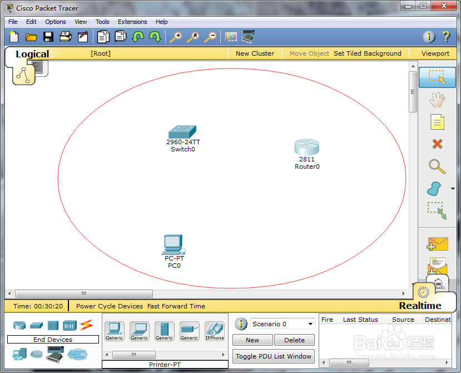Pick WAN Emulation cloud category
Image resolution: width=461 pixels, height=373 pixels.
[x=37, y=354]
